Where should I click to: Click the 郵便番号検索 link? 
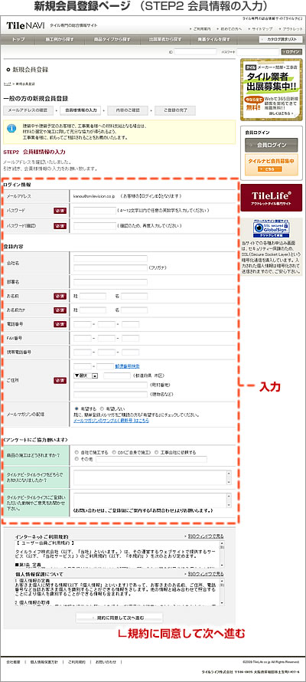click(127, 366)
